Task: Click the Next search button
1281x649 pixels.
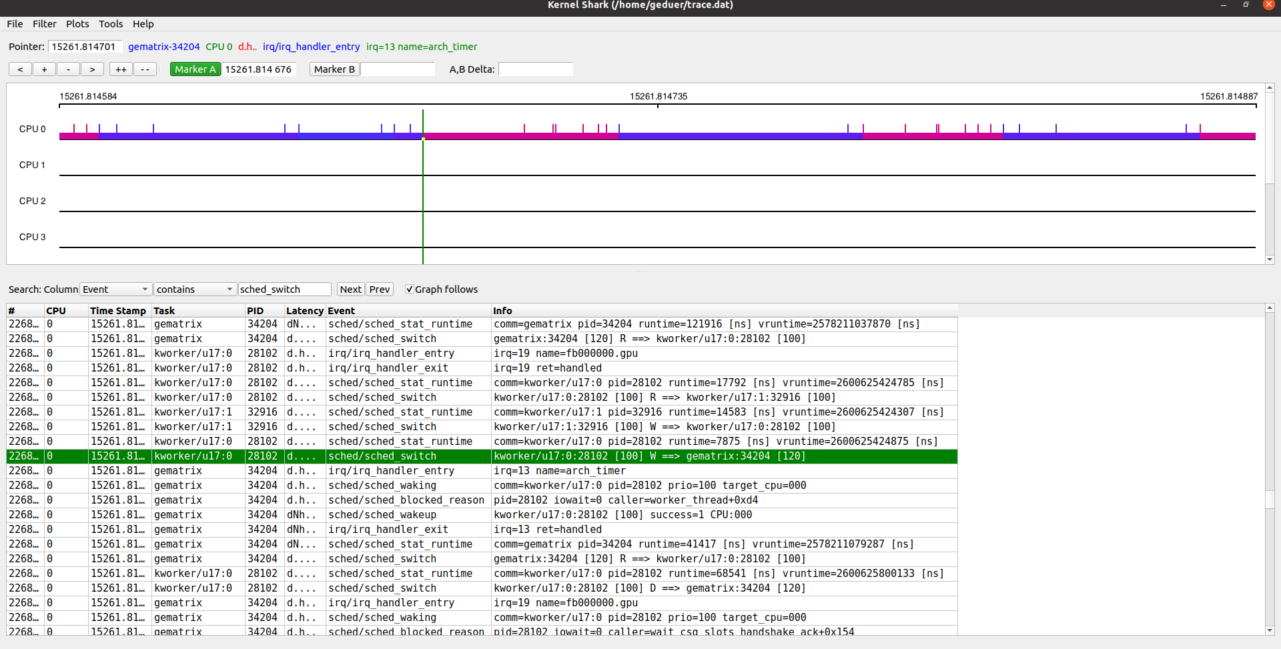Action: point(350,289)
